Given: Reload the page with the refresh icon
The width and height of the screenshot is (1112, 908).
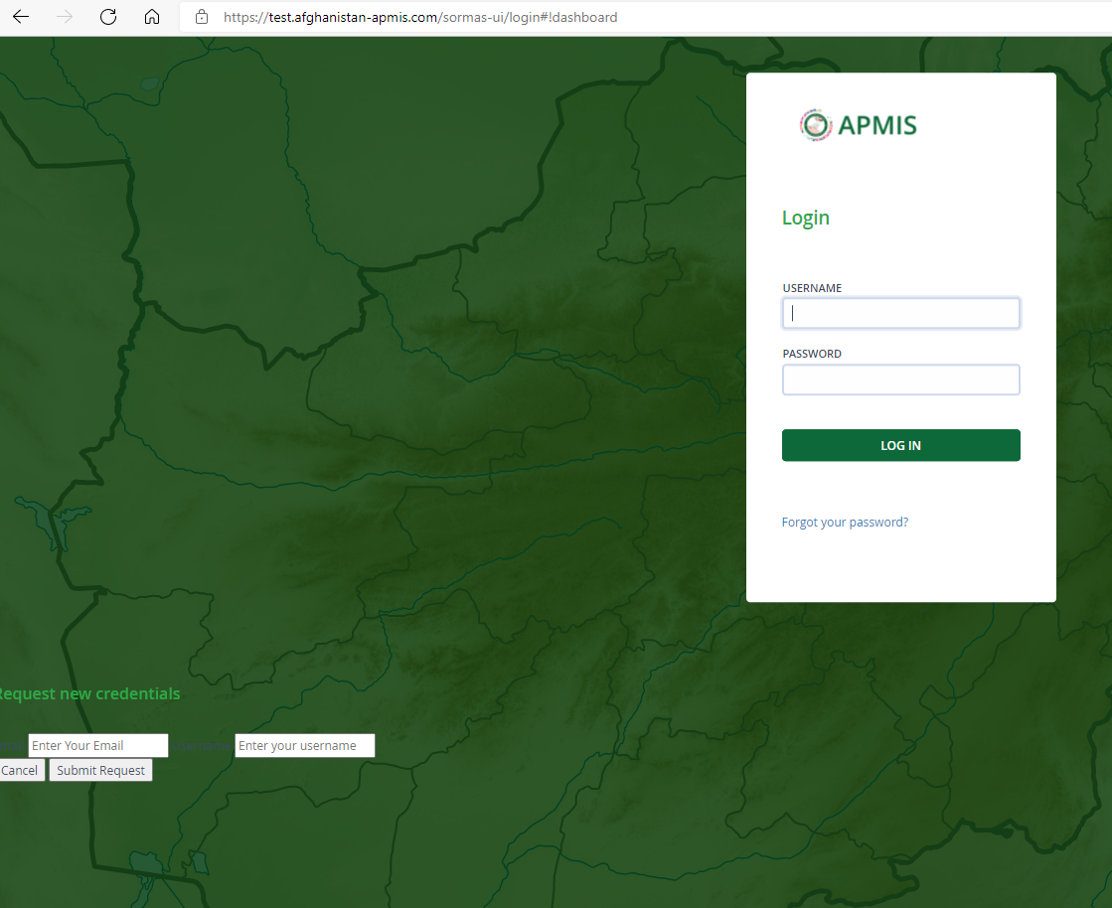Looking at the screenshot, I should pos(107,16).
